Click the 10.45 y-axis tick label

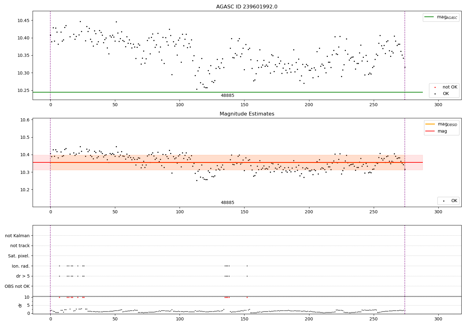23,21
